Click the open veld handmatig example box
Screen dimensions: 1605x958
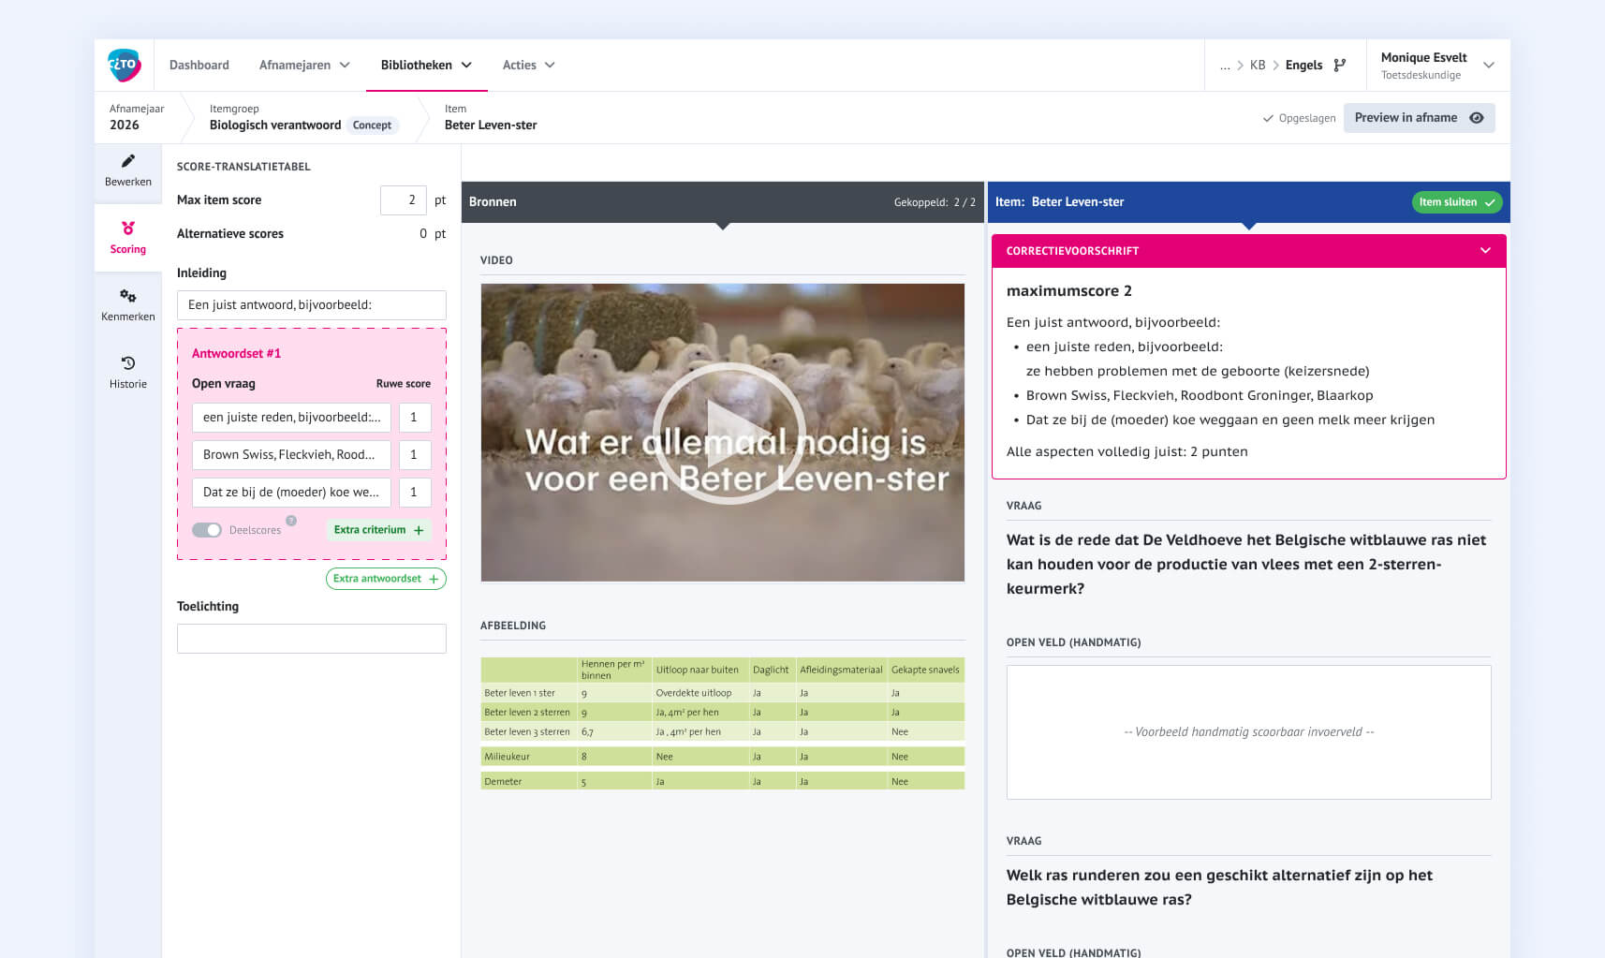[1248, 732]
